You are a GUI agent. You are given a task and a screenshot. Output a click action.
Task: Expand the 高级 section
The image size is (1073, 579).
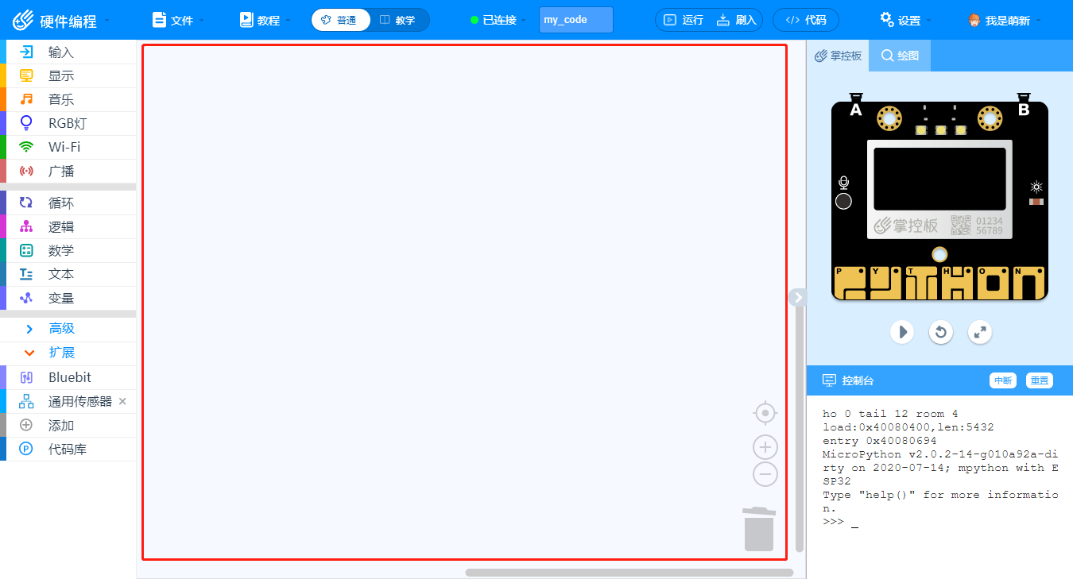coord(68,329)
